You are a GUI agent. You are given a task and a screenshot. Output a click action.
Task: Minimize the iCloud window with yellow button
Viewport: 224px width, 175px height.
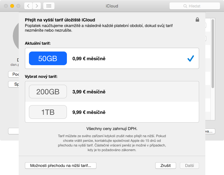tap(12, 6)
